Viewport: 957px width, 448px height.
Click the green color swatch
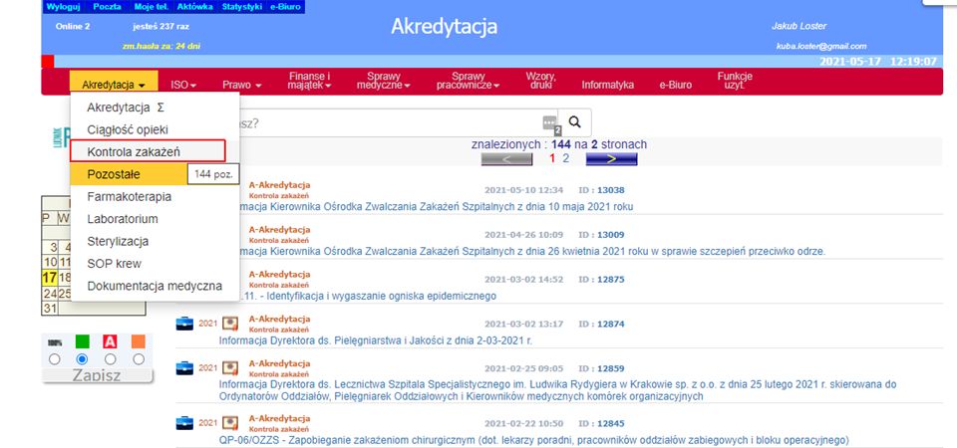pyautogui.click(x=83, y=341)
